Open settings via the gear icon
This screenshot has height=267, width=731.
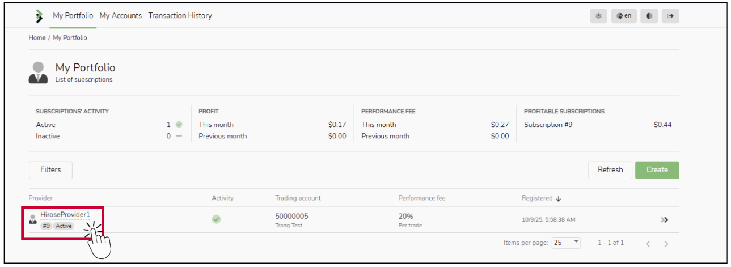pyautogui.click(x=598, y=16)
